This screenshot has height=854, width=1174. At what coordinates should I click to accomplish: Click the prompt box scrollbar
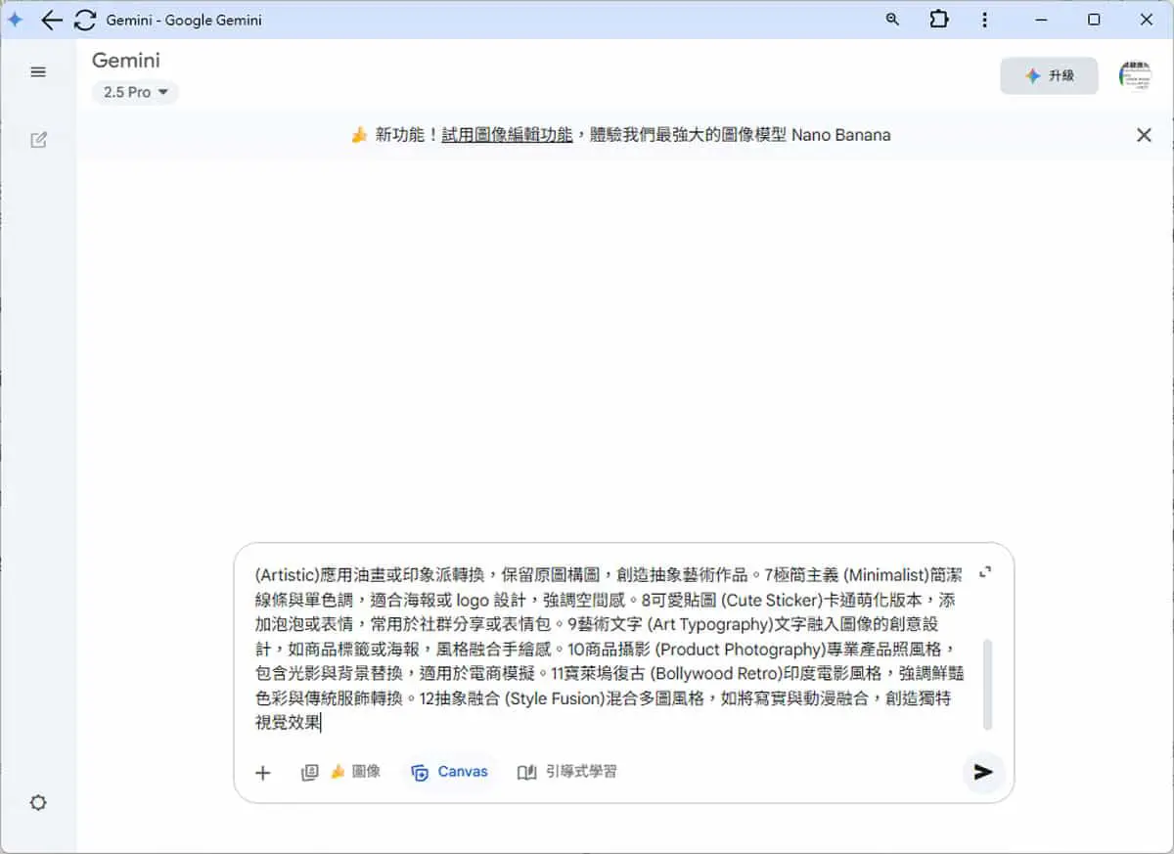click(x=987, y=685)
